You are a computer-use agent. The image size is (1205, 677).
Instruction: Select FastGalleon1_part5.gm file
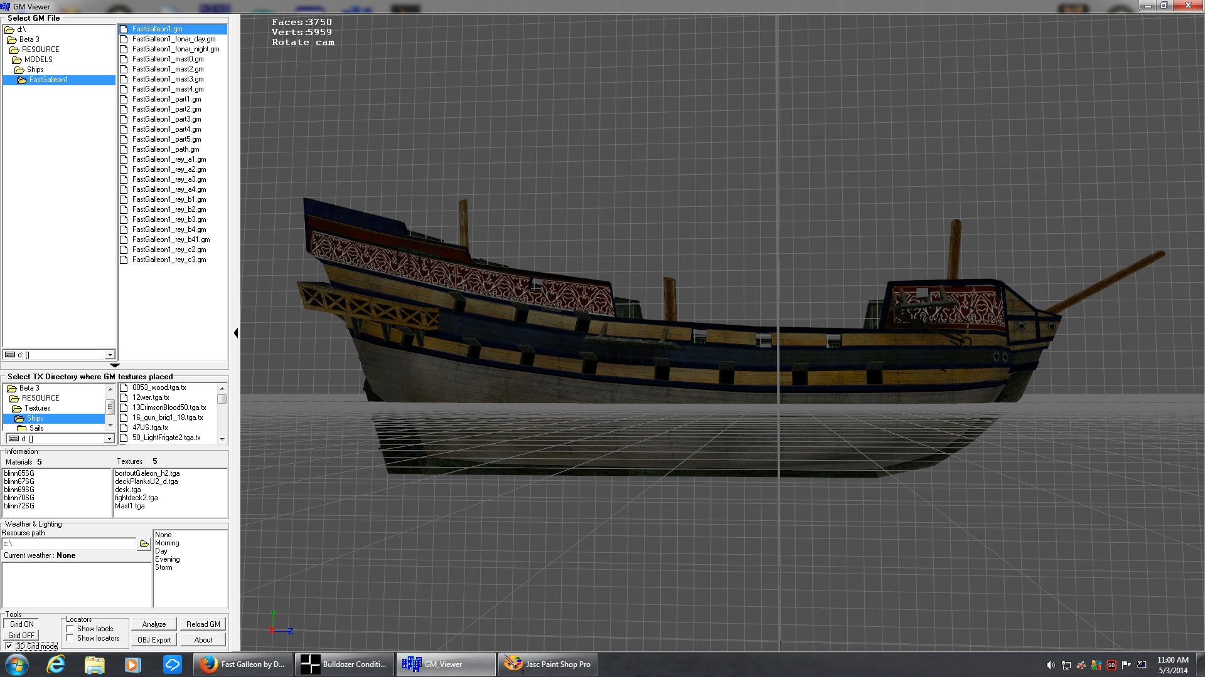click(166, 139)
